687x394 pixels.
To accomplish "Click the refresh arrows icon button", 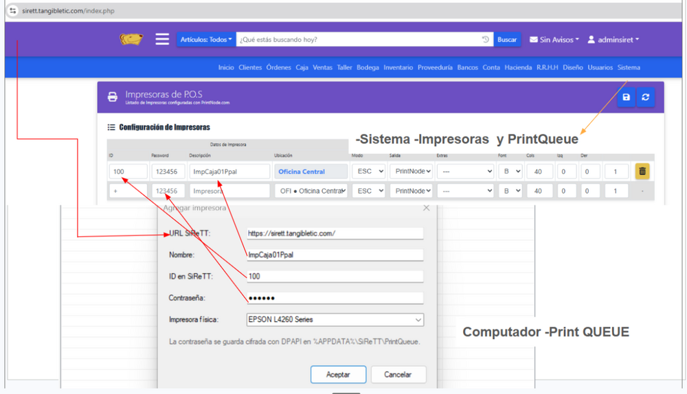I will (645, 97).
